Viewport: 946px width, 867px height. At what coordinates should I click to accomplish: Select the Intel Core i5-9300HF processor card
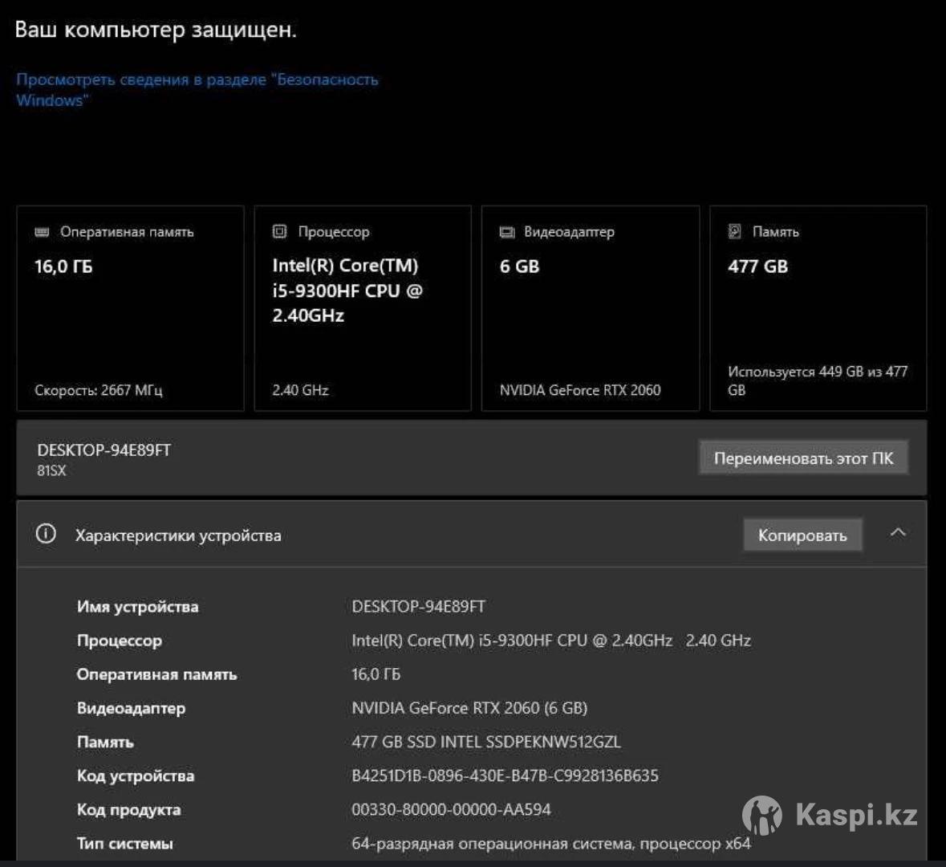click(x=362, y=308)
